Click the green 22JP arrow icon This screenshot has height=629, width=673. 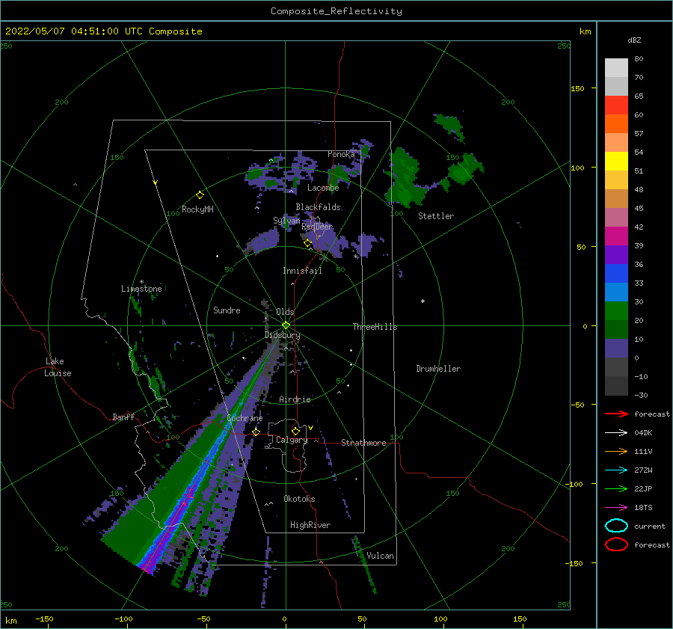pos(616,488)
